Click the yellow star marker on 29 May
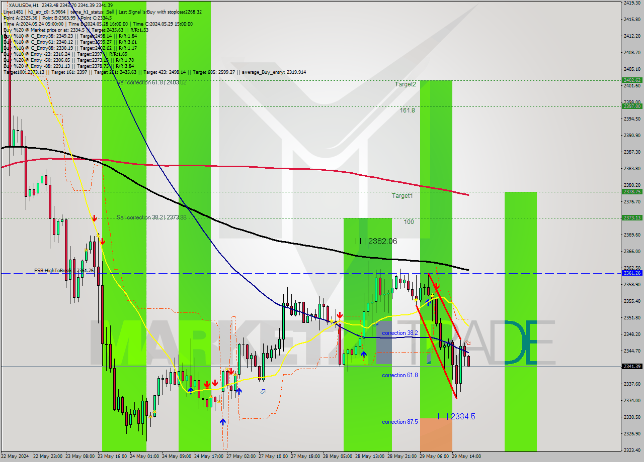Image resolution: width=644 pixels, height=462 pixels. coord(433,296)
